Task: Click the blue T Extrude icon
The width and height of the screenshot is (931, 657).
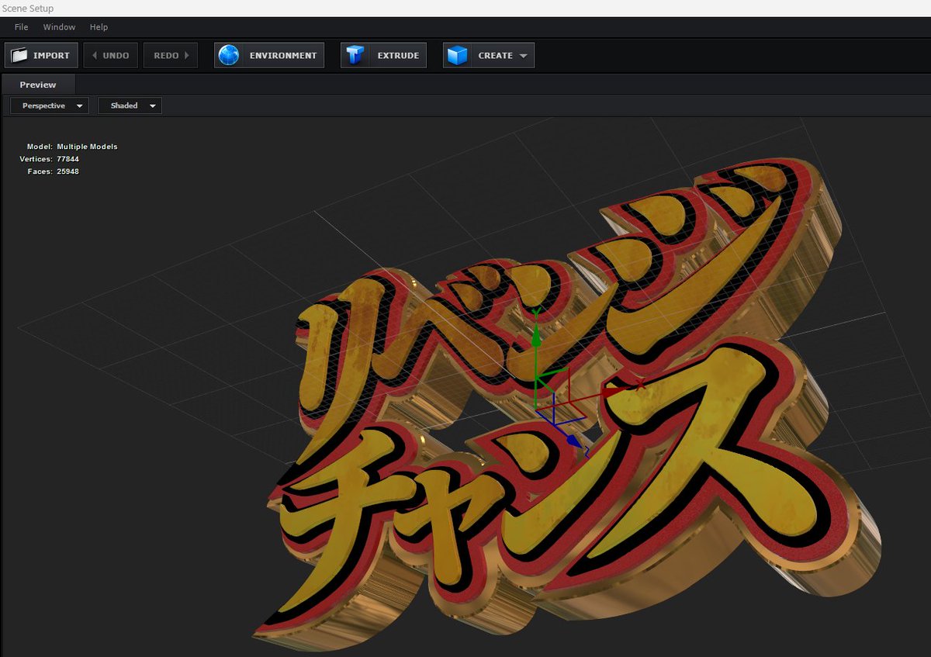Action: (x=356, y=54)
